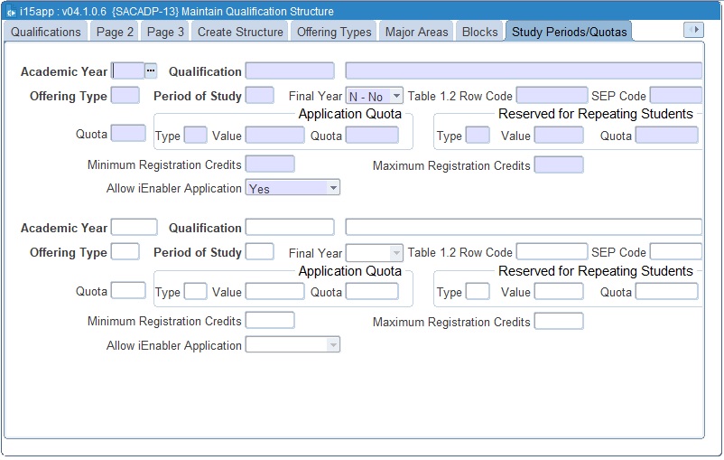Go to the Create Structure tab

(x=240, y=32)
